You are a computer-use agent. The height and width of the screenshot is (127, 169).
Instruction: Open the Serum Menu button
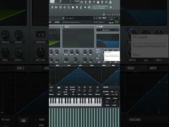104,18
